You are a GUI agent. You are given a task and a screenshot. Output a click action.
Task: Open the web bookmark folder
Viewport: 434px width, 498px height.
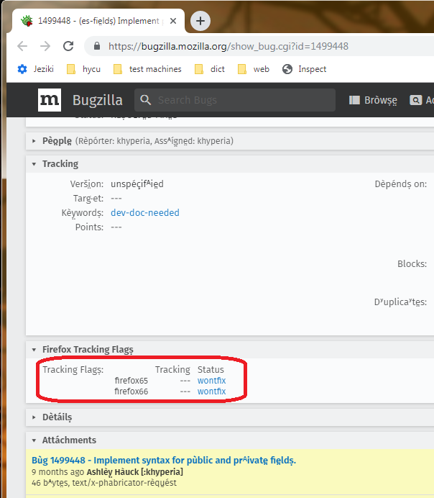point(254,69)
